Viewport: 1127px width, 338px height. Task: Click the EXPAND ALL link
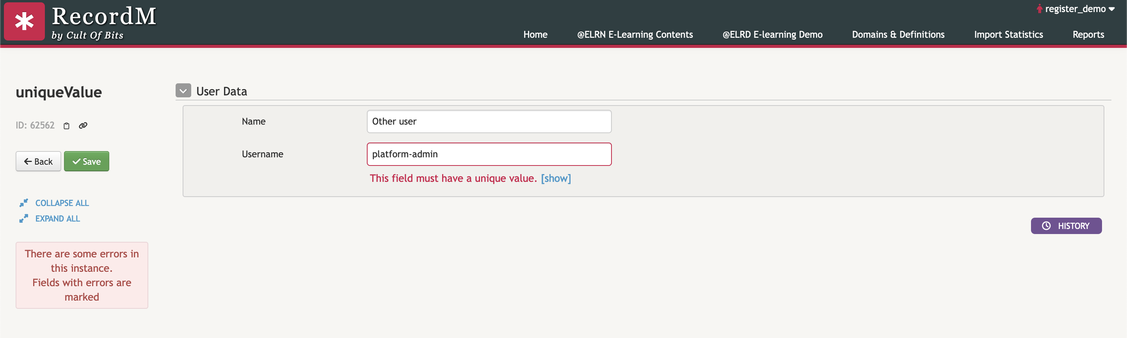(x=58, y=218)
